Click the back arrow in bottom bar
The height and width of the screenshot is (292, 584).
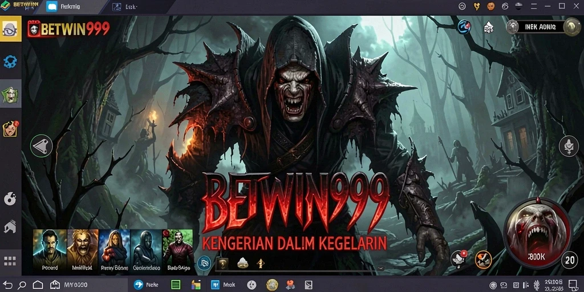[x=8, y=285]
